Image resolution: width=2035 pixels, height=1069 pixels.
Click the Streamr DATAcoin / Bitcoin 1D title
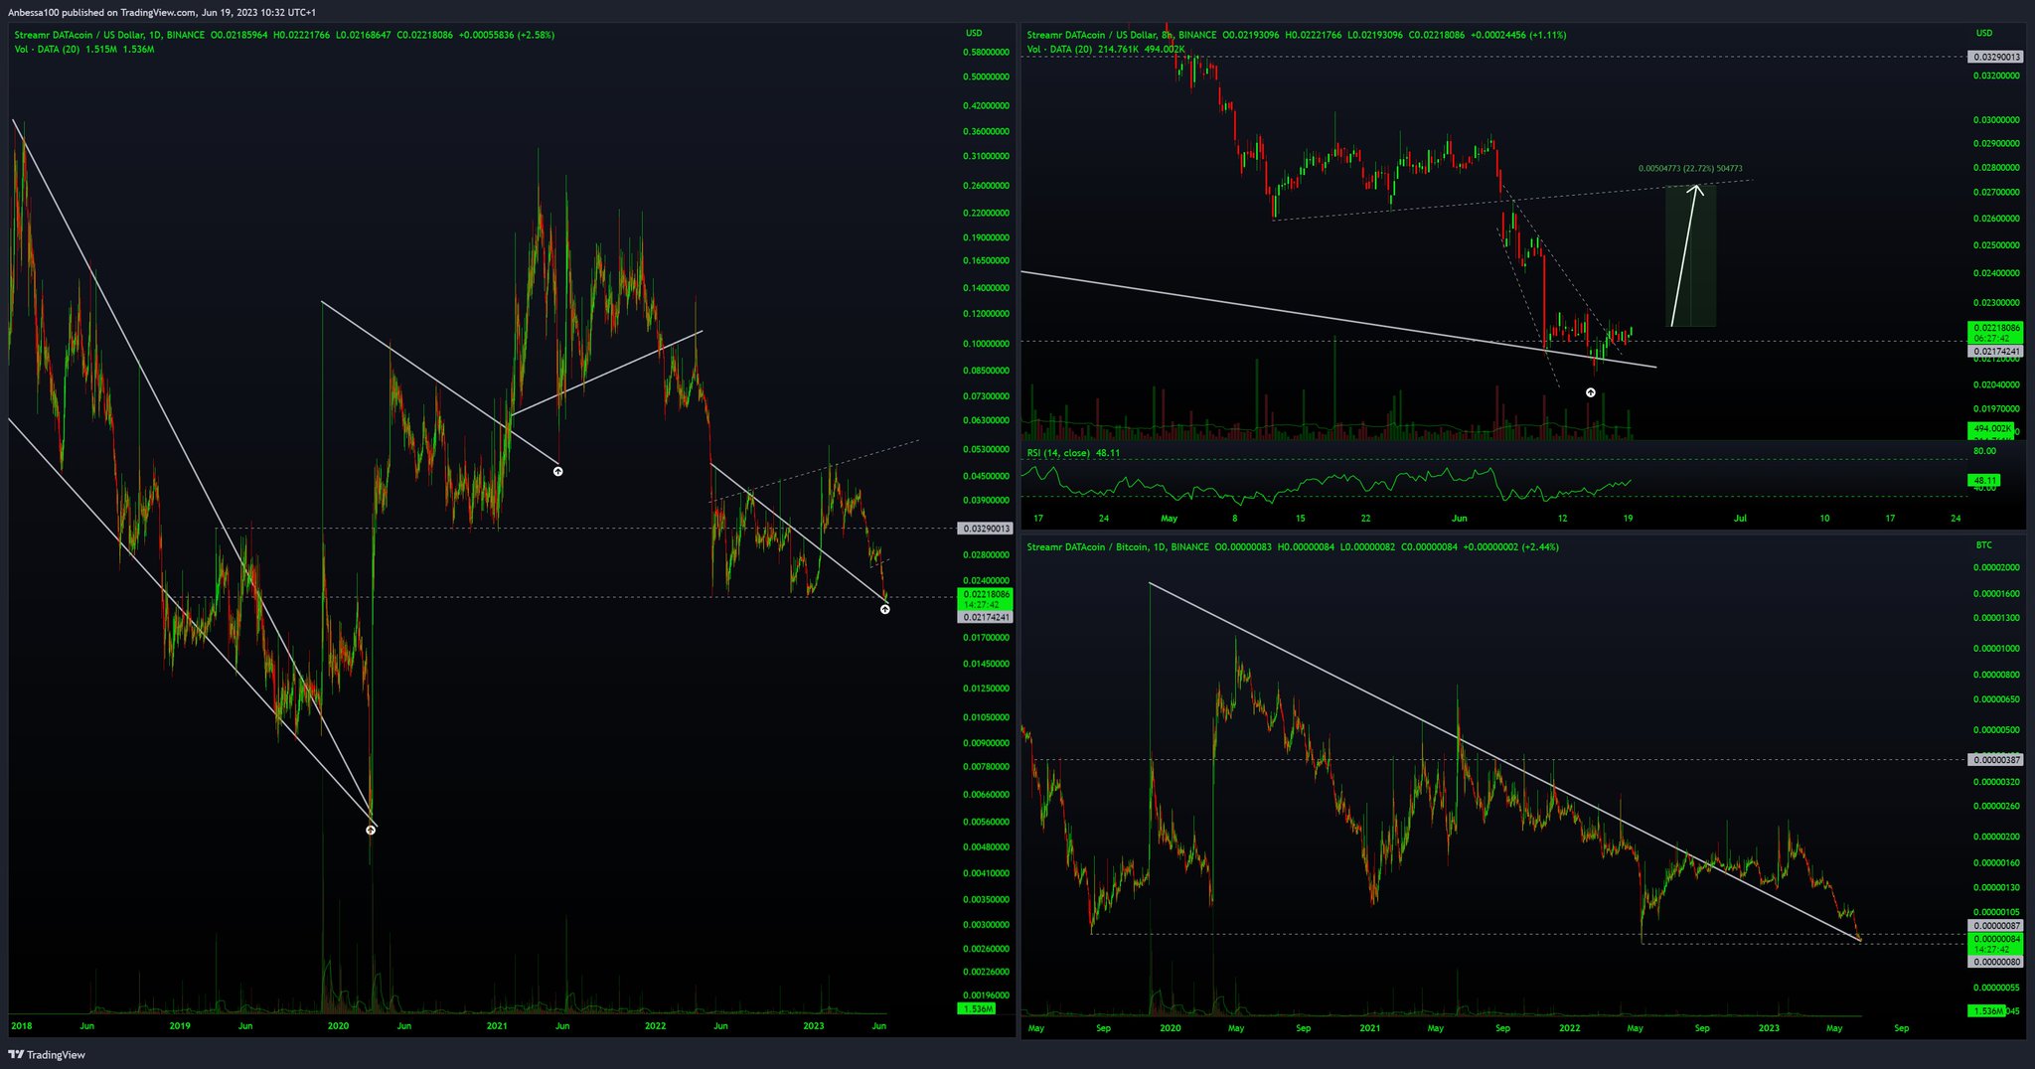pyautogui.click(x=1119, y=547)
